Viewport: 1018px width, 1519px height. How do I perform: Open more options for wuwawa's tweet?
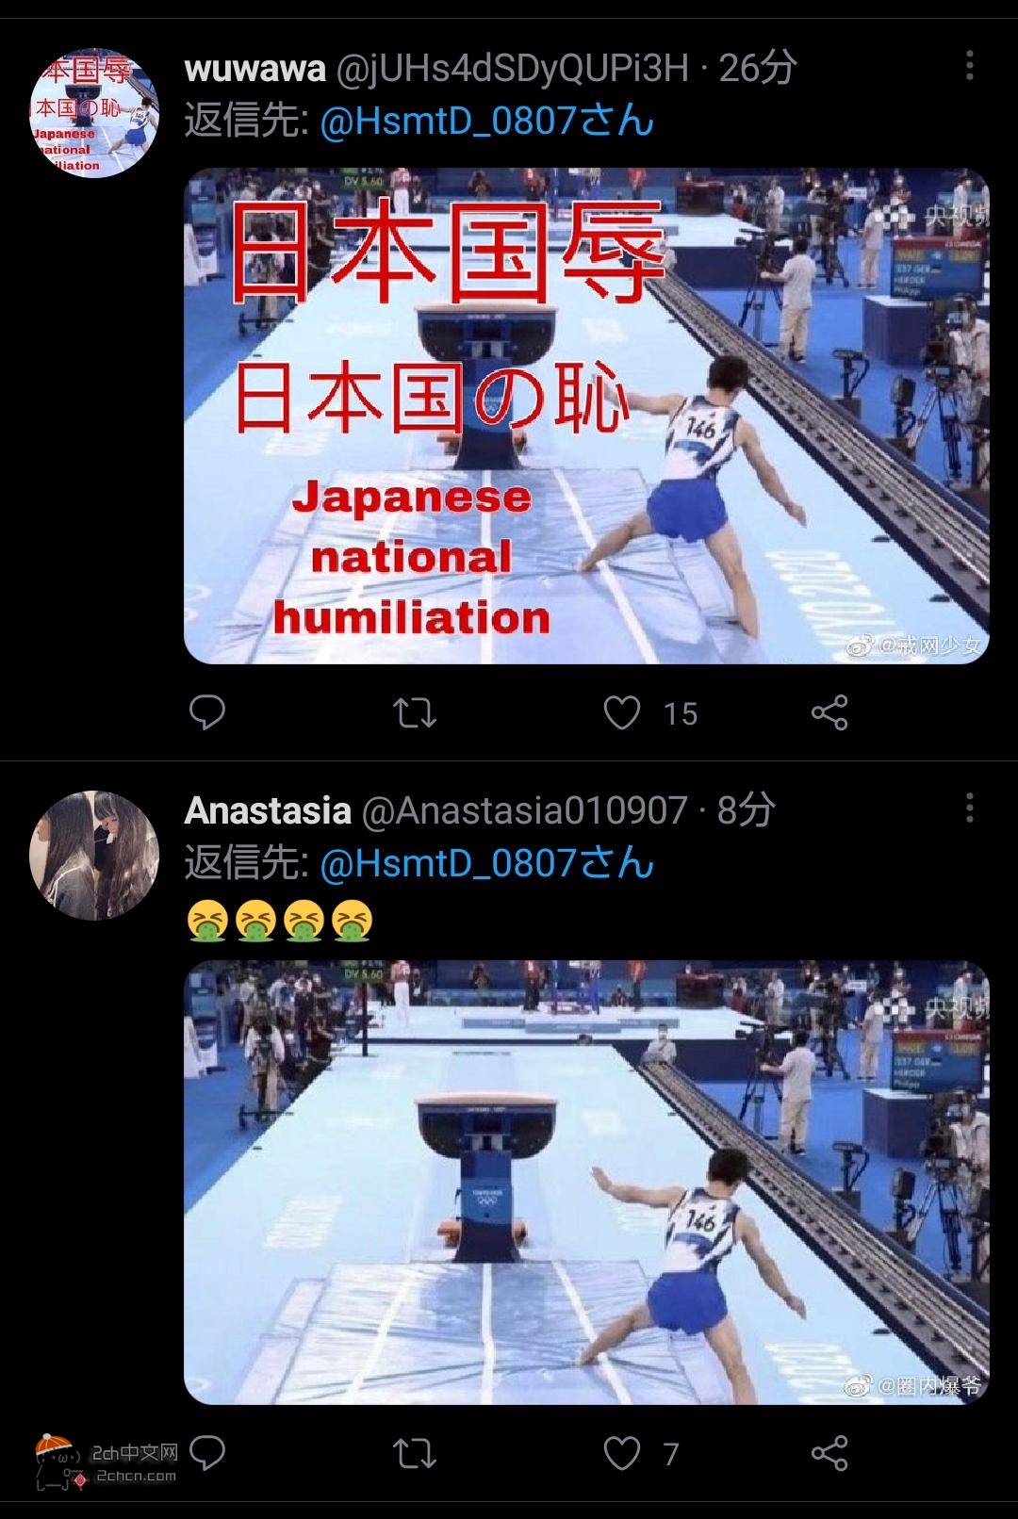pos(970,67)
